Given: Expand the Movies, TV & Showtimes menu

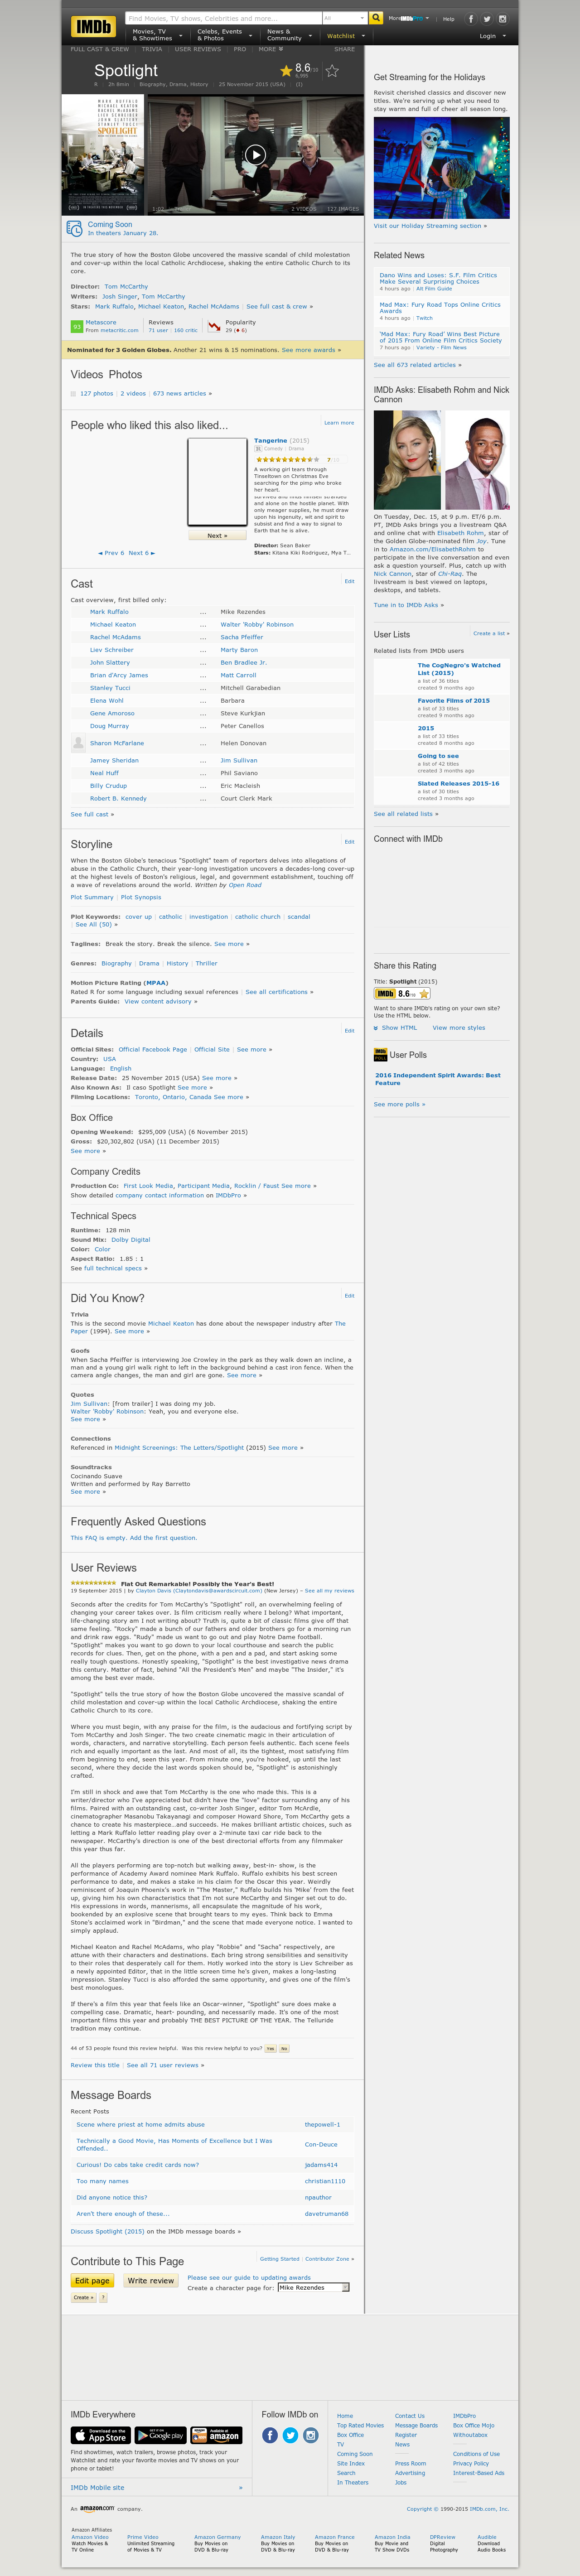Looking at the screenshot, I should [x=156, y=35].
